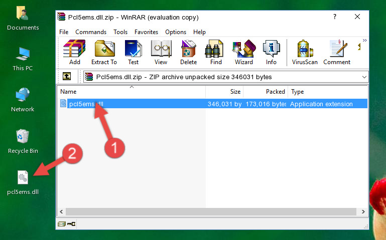Image resolution: width=386 pixels, height=240 pixels.
Task: Click the title bar help question mark
Action: (334, 17)
